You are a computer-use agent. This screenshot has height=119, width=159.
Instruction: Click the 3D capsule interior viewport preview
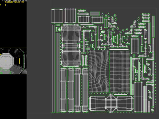(x=13, y=61)
